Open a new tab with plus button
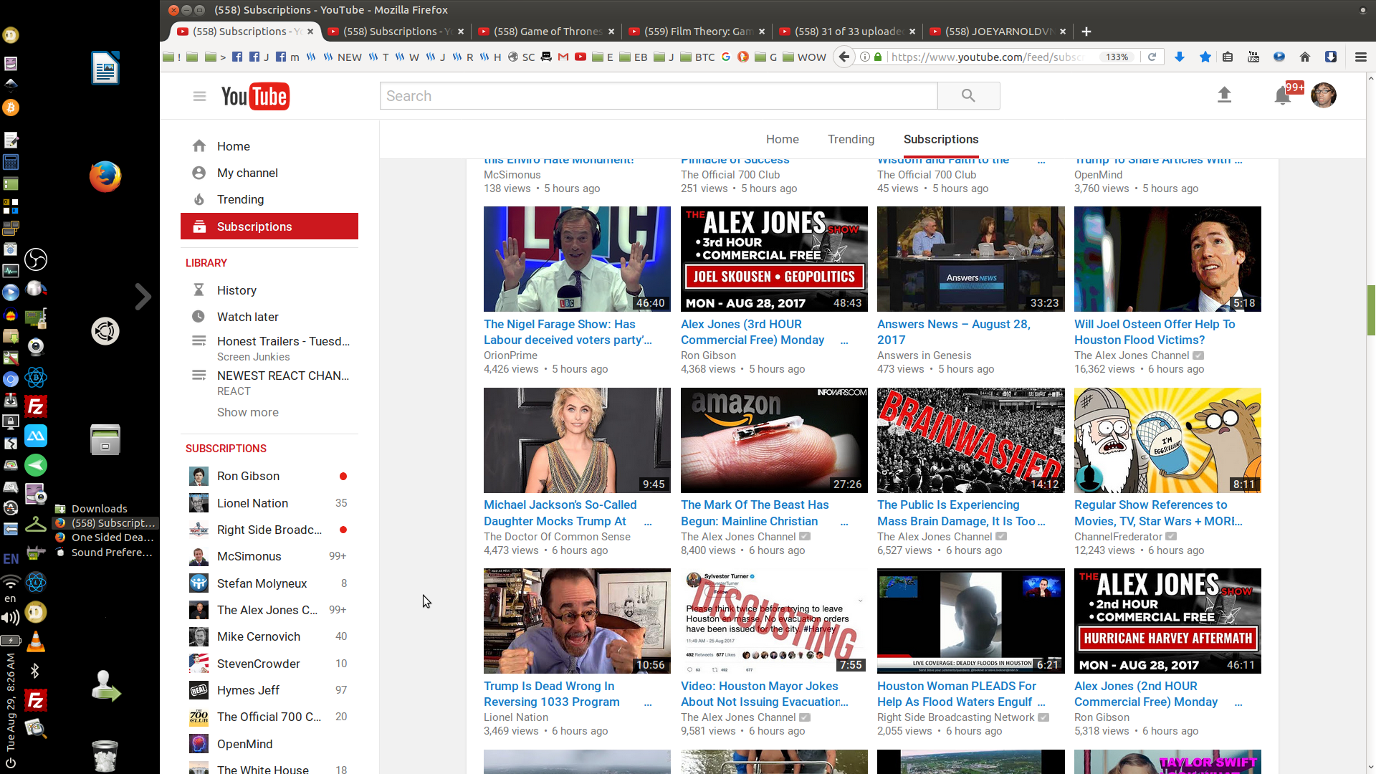Viewport: 1376px width, 774px height. 1086,32
